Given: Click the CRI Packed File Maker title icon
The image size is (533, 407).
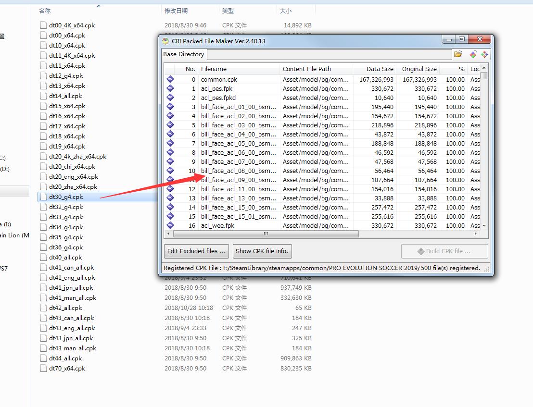Looking at the screenshot, I should tap(166, 41).
